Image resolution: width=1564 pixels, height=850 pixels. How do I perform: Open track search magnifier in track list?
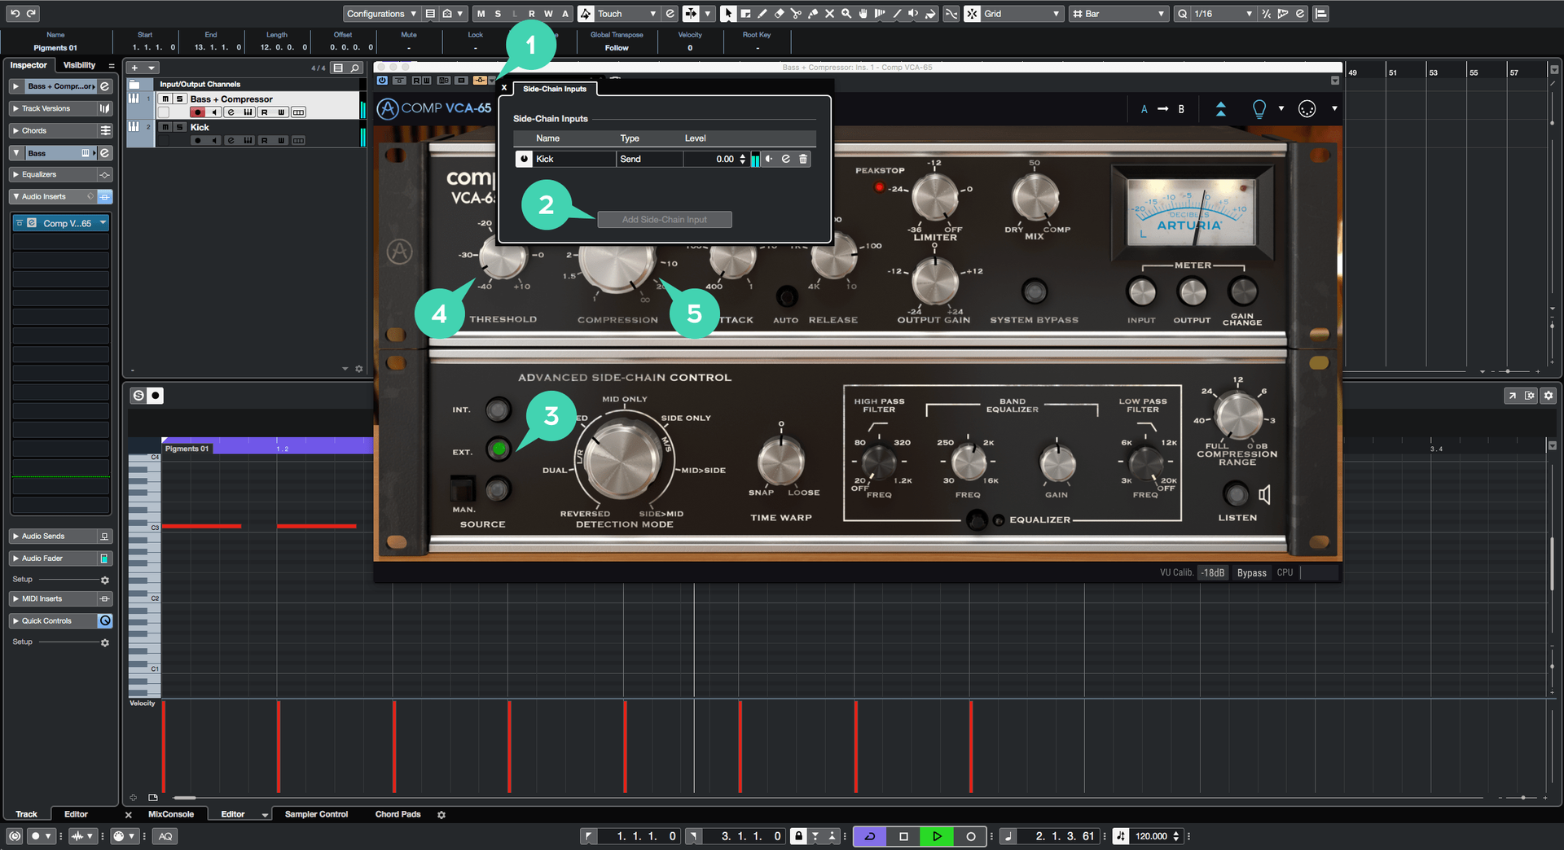[355, 68]
